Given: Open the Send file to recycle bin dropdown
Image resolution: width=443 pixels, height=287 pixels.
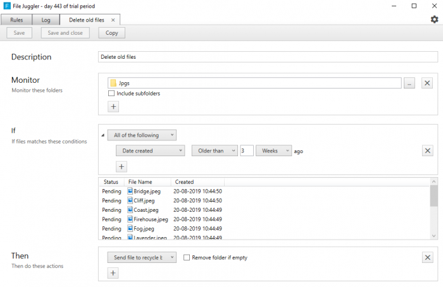Looking at the screenshot, I should pyautogui.click(x=142, y=257).
